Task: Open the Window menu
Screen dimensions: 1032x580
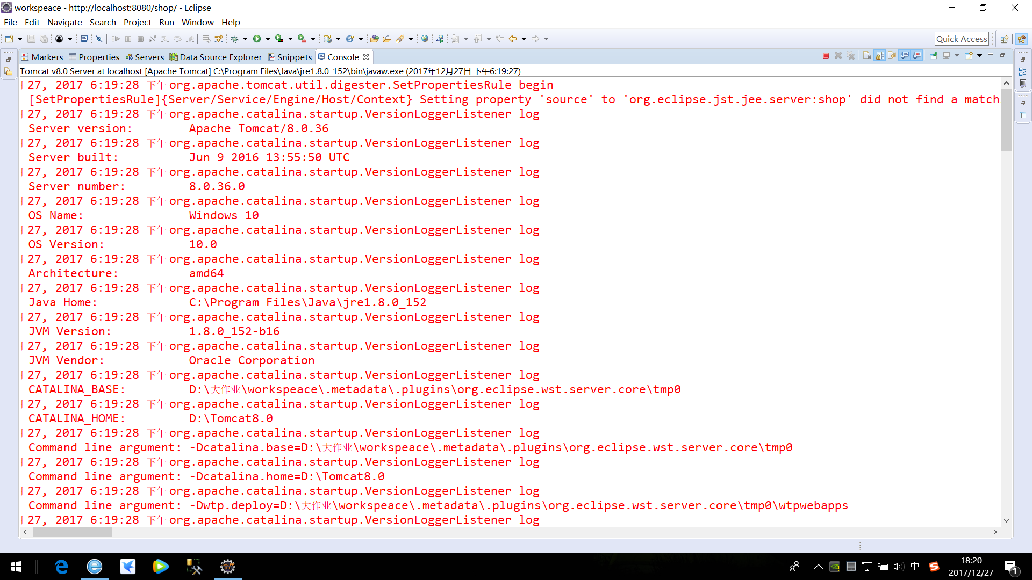Action: pos(198,22)
